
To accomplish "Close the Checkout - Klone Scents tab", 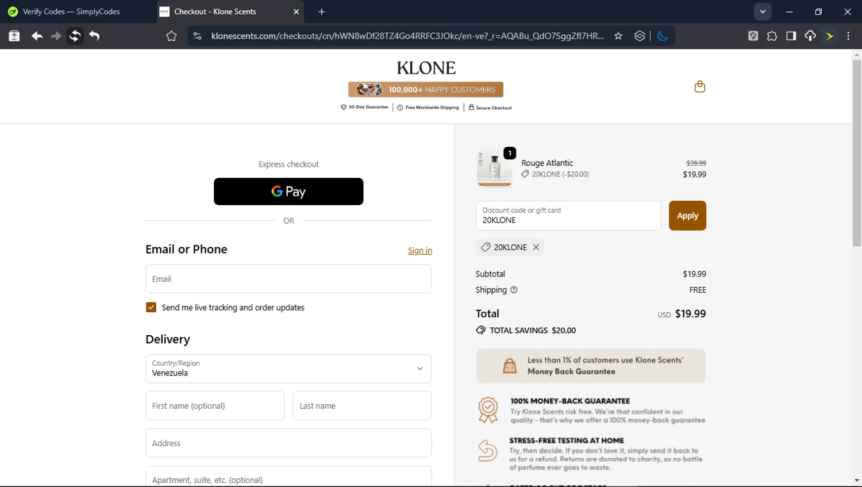I will (297, 11).
